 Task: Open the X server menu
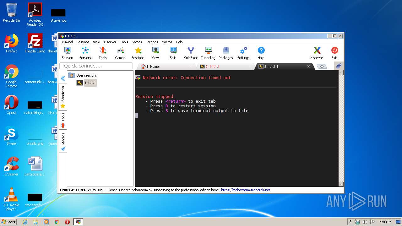[110, 42]
